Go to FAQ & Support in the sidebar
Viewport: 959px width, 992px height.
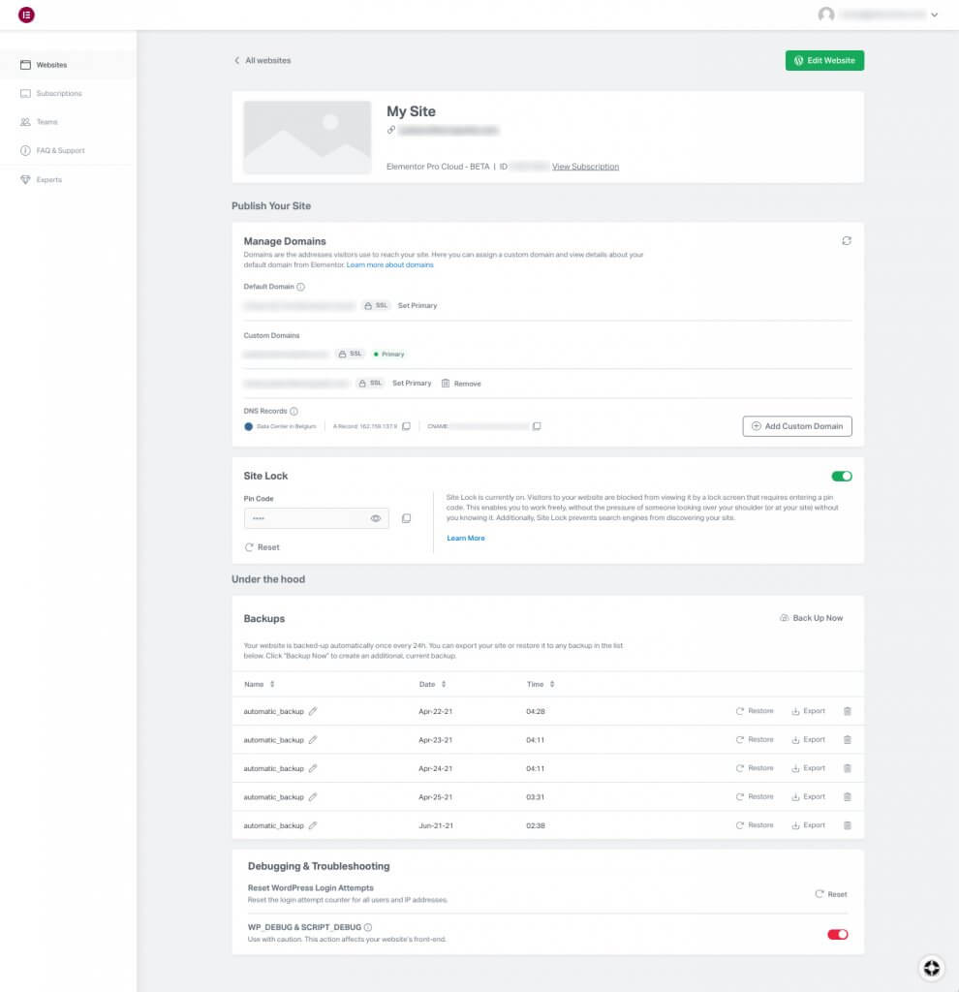[x=60, y=151]
